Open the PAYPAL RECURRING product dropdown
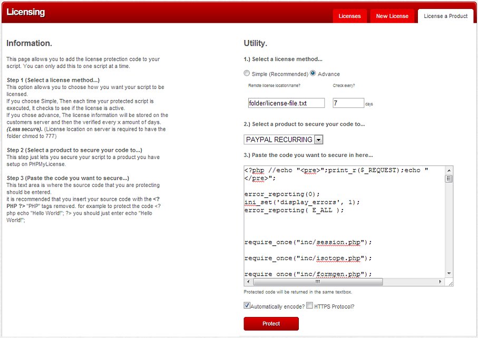This screenshot has height=338, width=478. [x=284, y=140]
